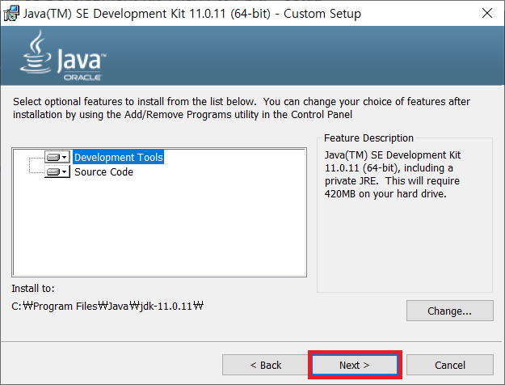Select the Source Code tree item
The width and height of the screenshot is (505, 385).
pos(103,171)
